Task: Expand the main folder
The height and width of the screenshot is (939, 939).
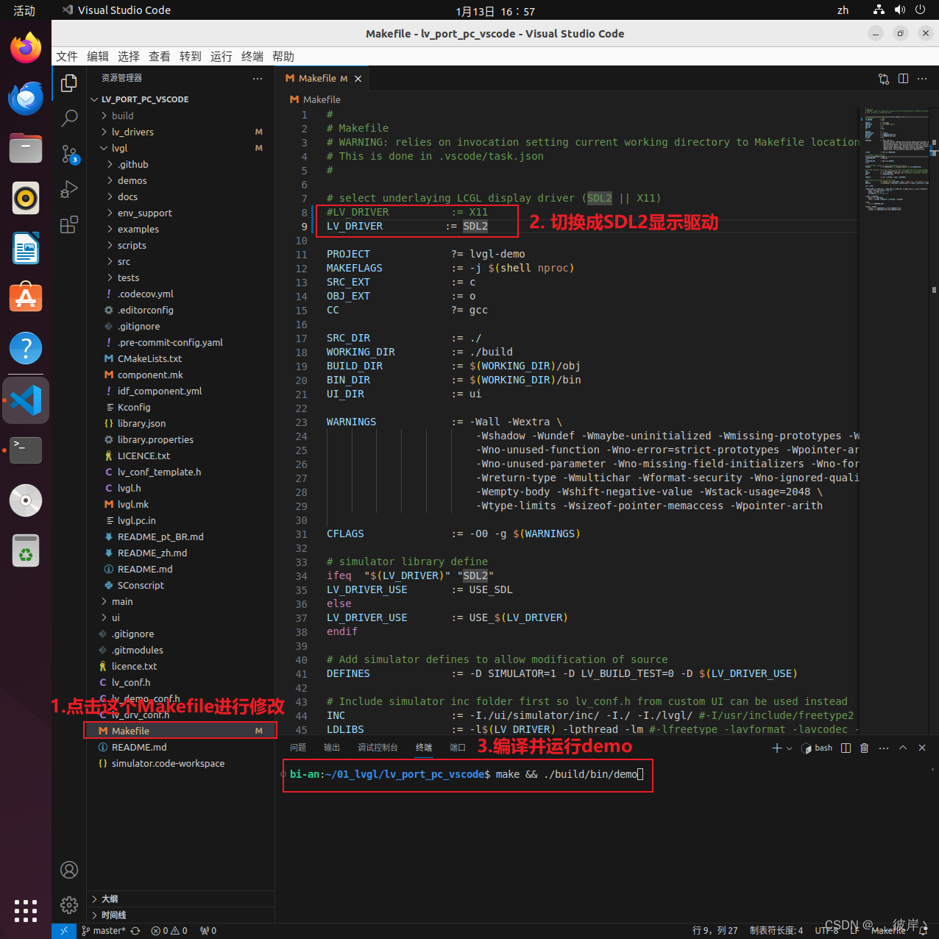Action: click(122, 601)
